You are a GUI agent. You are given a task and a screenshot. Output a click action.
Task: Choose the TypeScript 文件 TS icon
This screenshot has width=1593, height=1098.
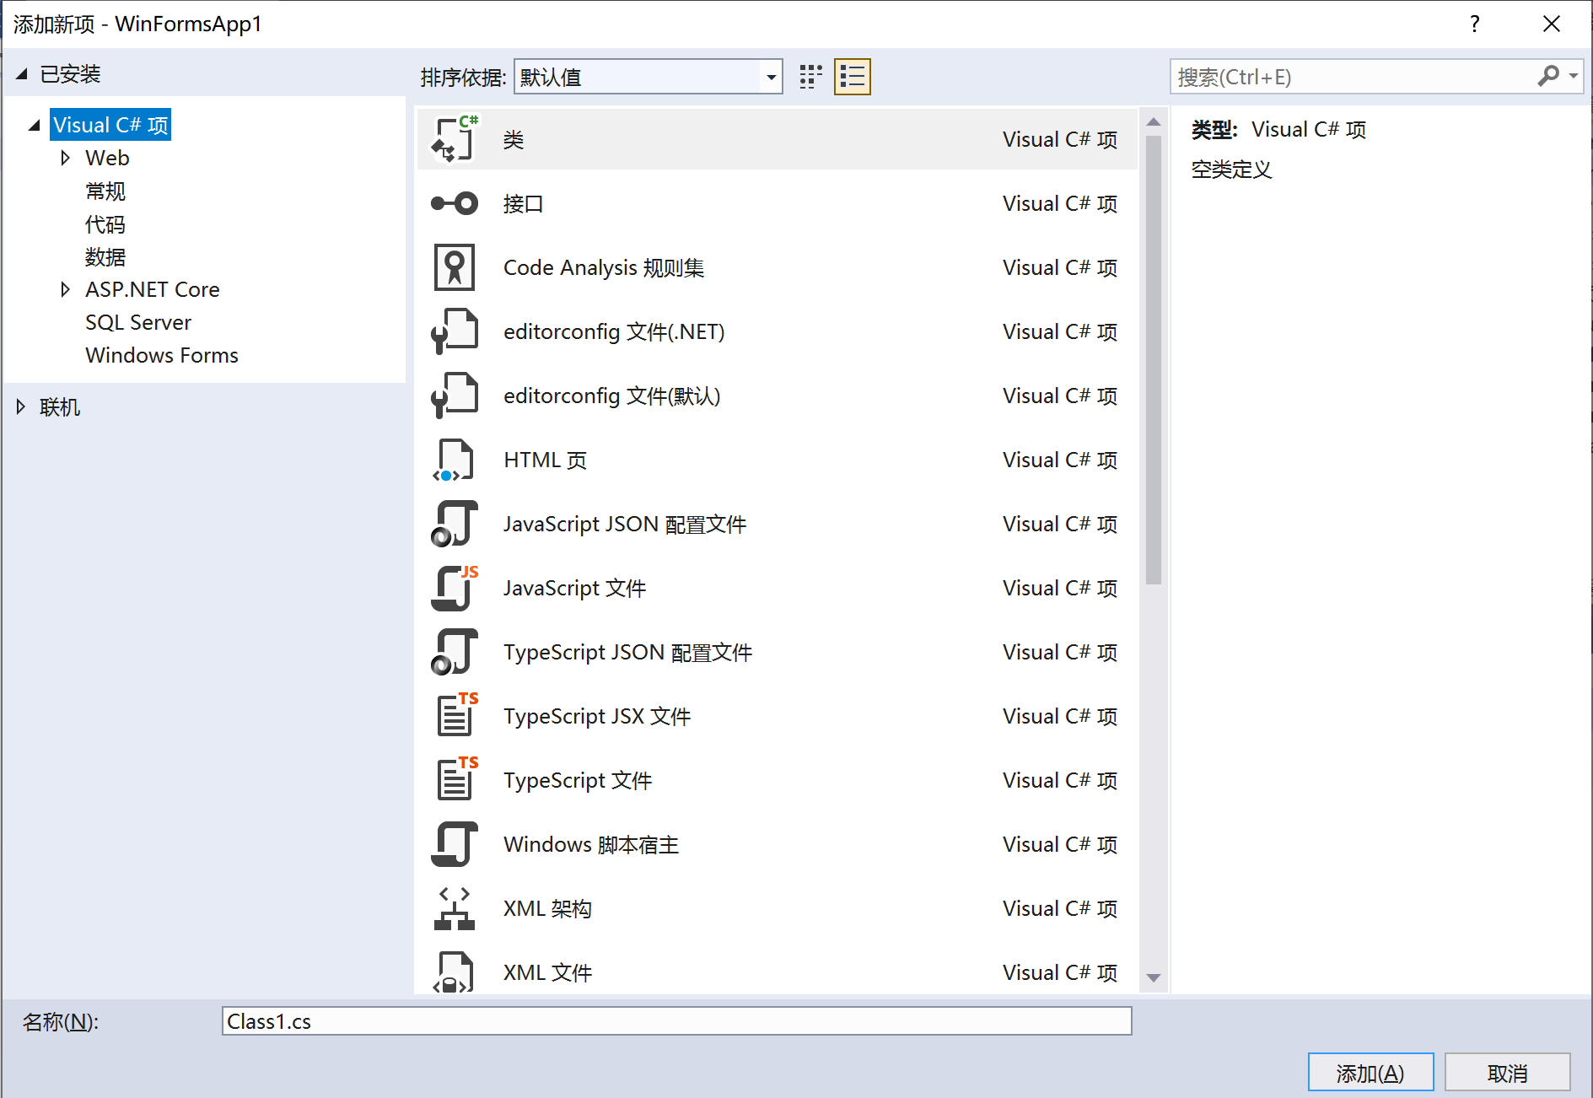pyautogui.click(x=456, y=780)
